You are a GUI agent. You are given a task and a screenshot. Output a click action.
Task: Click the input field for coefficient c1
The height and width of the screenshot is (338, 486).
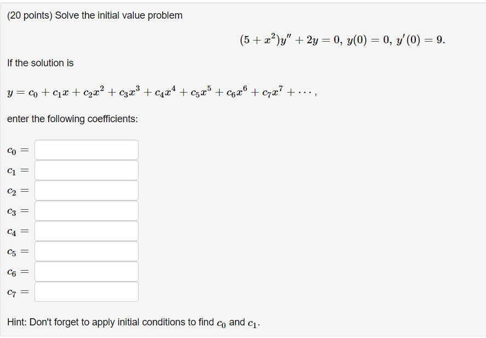click(86, 169)
